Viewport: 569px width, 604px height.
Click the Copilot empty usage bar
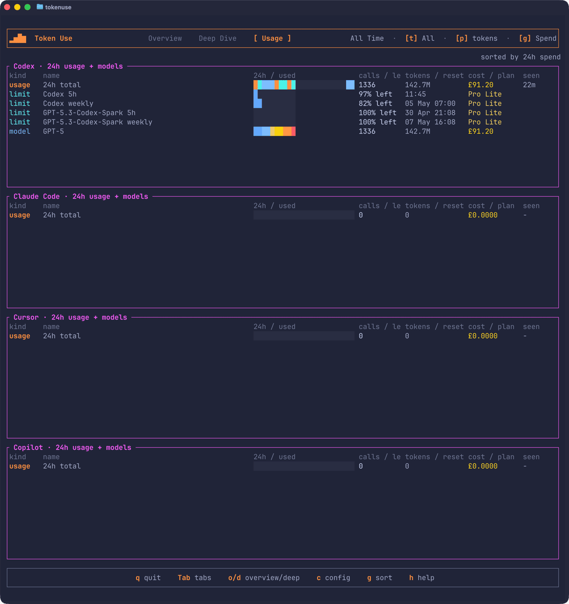tap(304, 466)
